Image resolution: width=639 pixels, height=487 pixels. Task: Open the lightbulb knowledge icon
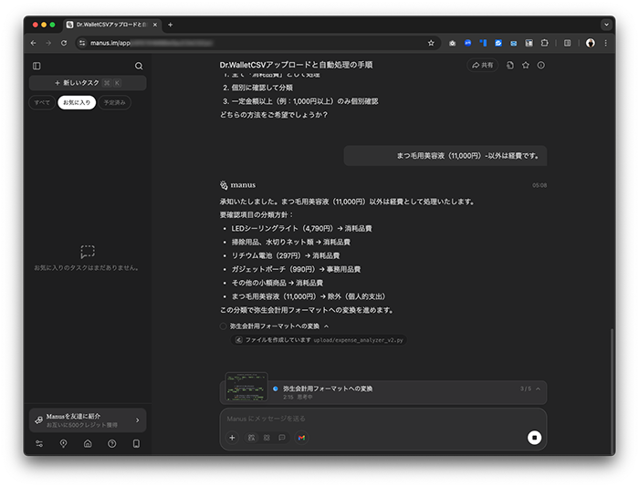[64, 443]
